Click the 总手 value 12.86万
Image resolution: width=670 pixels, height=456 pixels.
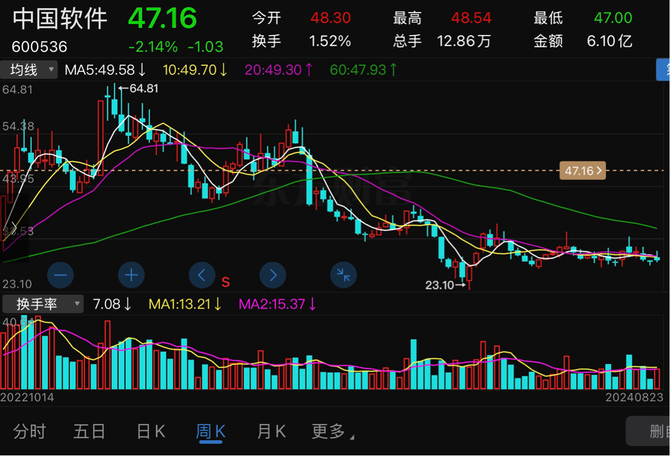click(463, 41)
